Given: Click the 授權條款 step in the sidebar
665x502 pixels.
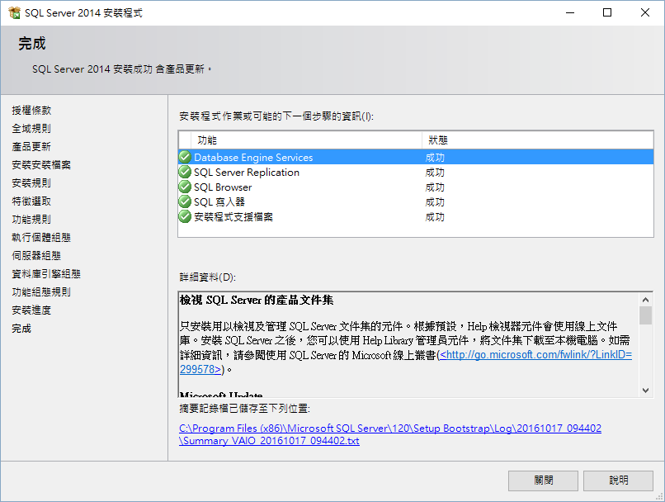Looking at the screenshot, I should [31, 111].
